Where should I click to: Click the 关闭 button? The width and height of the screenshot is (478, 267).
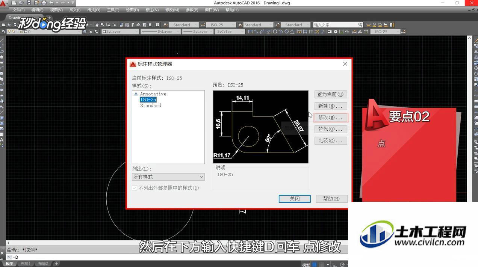(295, 199)
